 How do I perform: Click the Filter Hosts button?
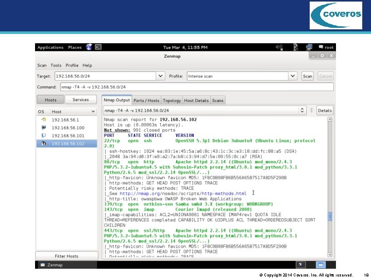[66, 256]
